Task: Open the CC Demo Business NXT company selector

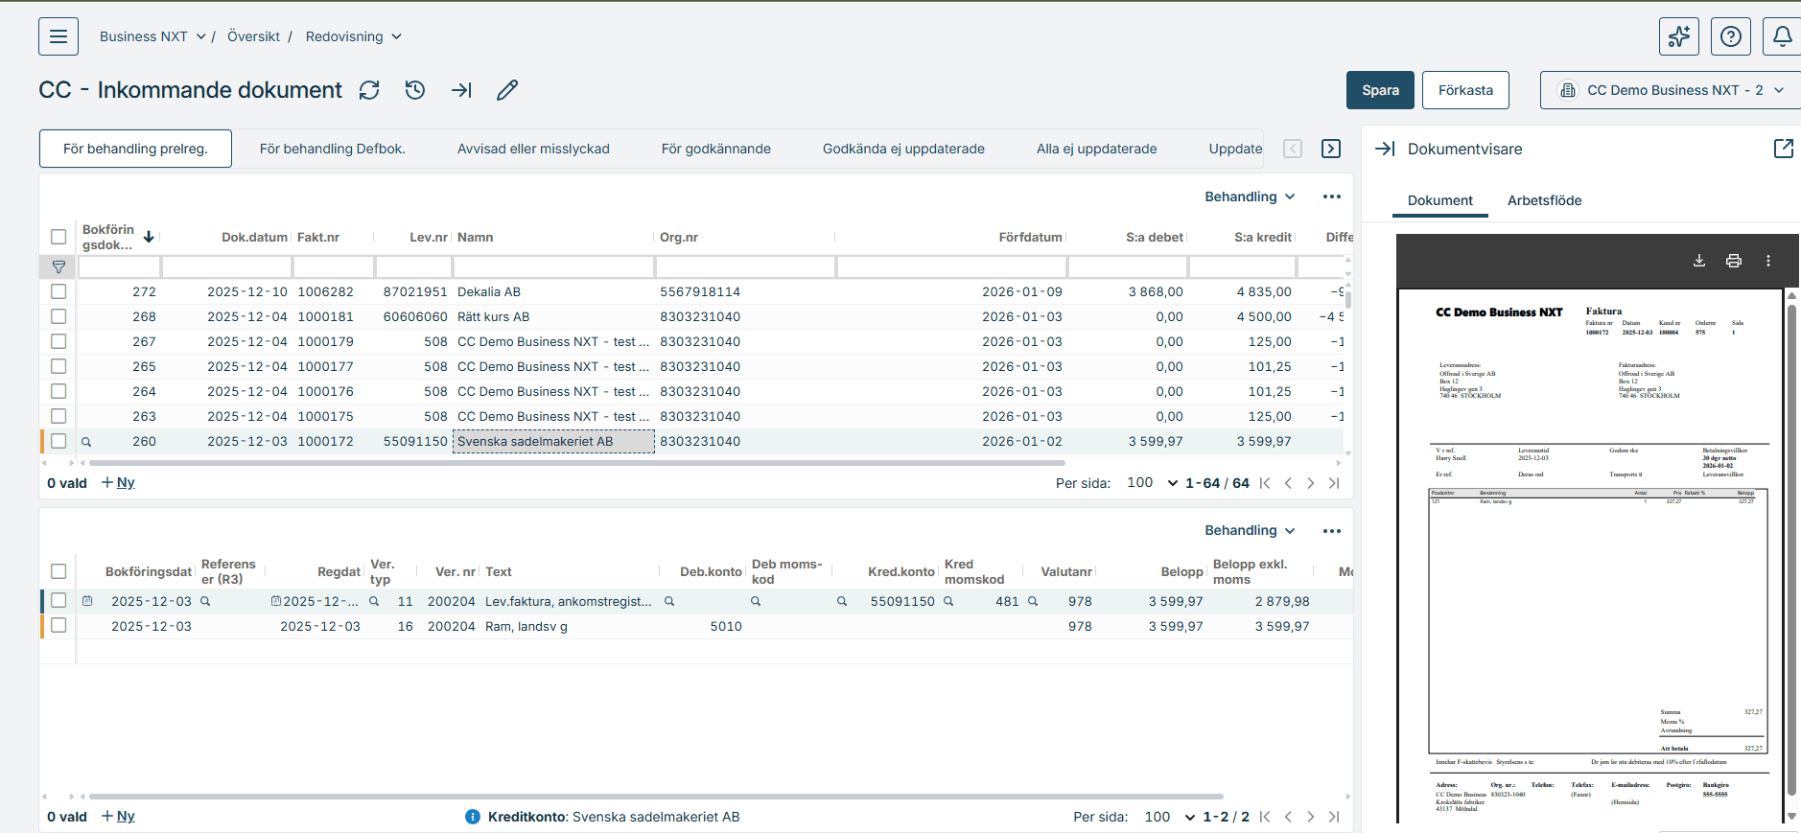Action: (1671, 90)
